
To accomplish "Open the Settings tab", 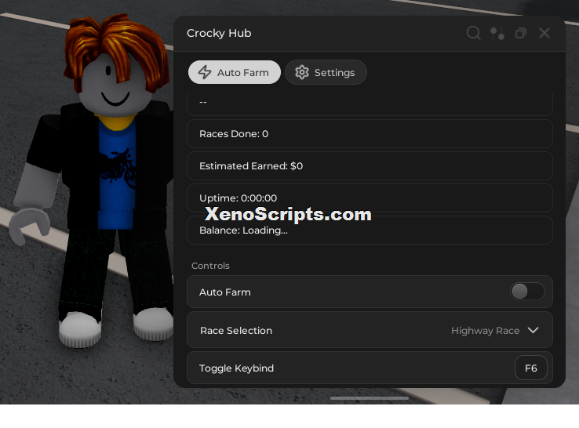I will (326, 72).
